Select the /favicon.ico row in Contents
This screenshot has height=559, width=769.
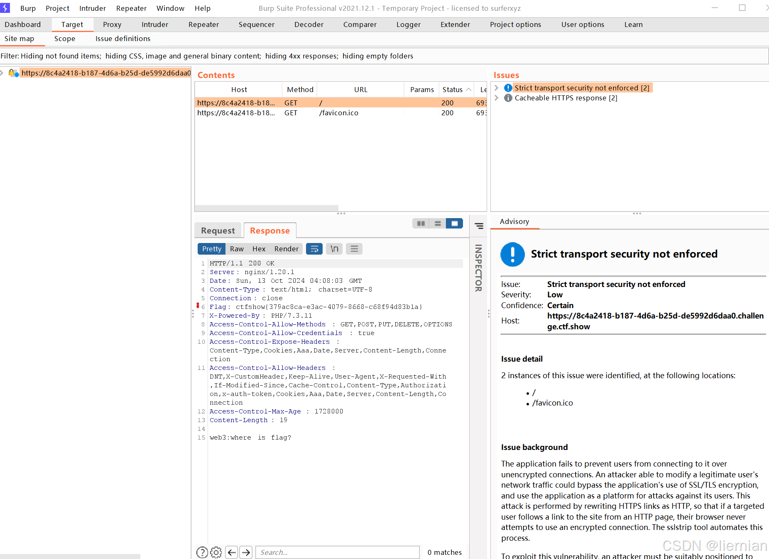tap(340, 113)
